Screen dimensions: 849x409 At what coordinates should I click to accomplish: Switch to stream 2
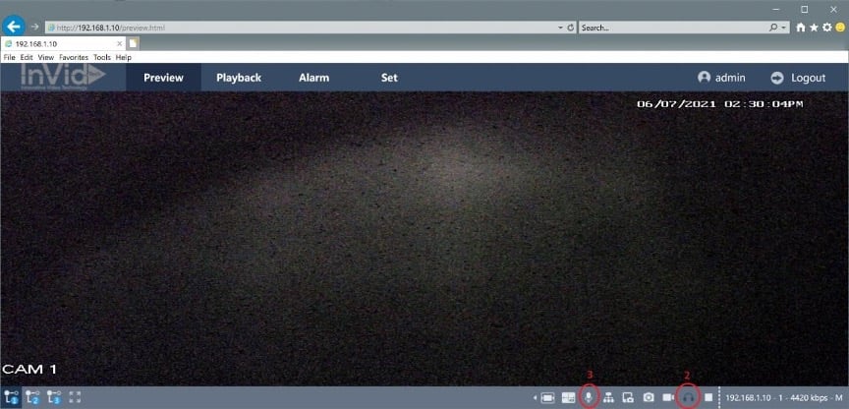click(x=31, y=397)
